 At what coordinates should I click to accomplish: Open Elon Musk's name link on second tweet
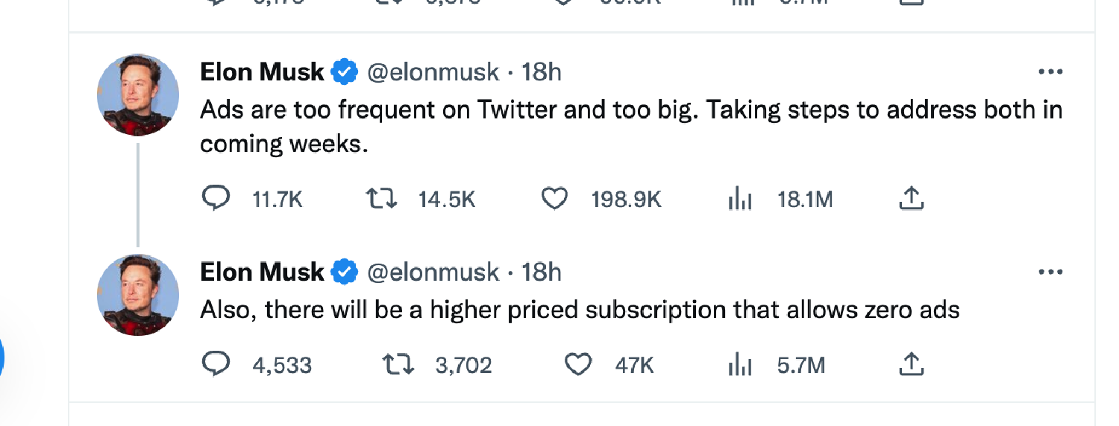262,272
